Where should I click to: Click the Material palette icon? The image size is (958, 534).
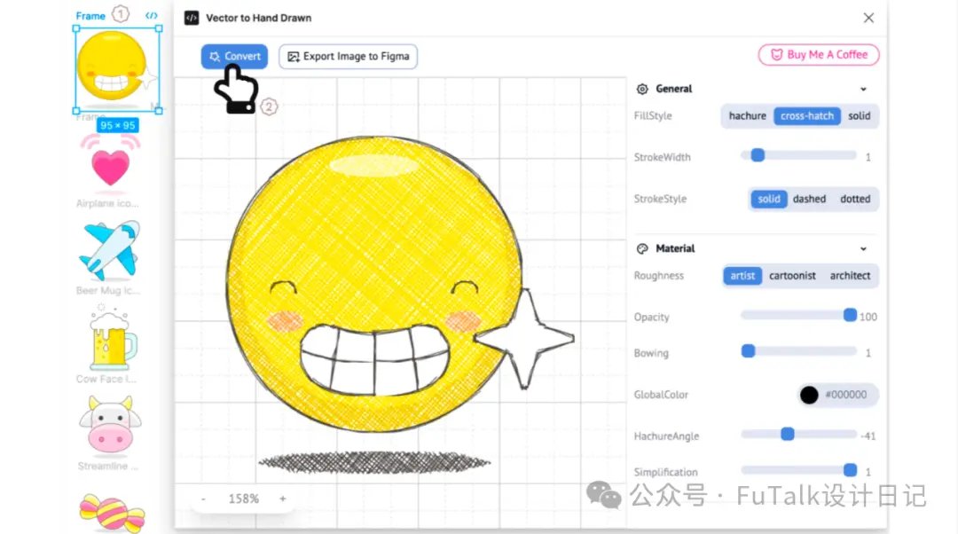(642, 248)
